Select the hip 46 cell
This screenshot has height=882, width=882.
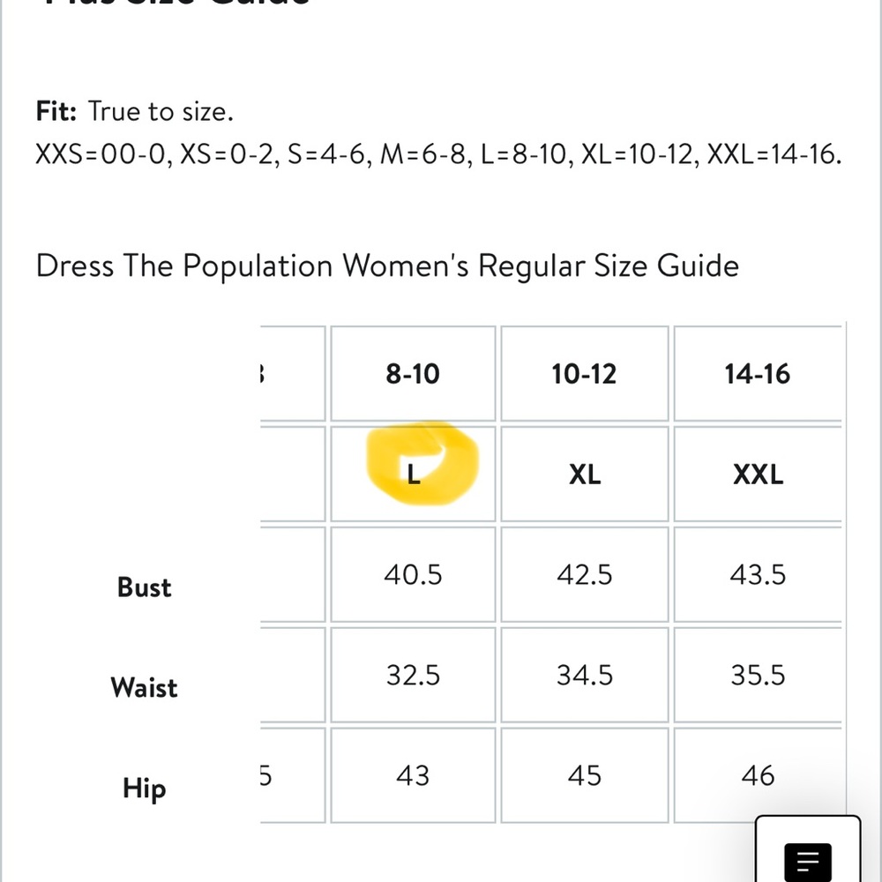(x=758, y=775)
